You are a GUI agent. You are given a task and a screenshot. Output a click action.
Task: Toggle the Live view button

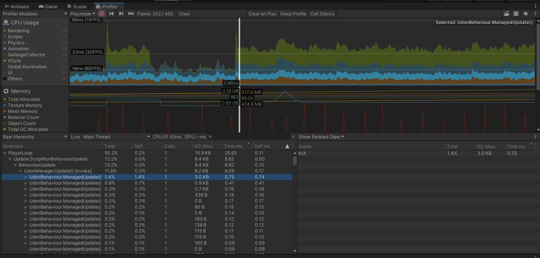coord(75,137)
